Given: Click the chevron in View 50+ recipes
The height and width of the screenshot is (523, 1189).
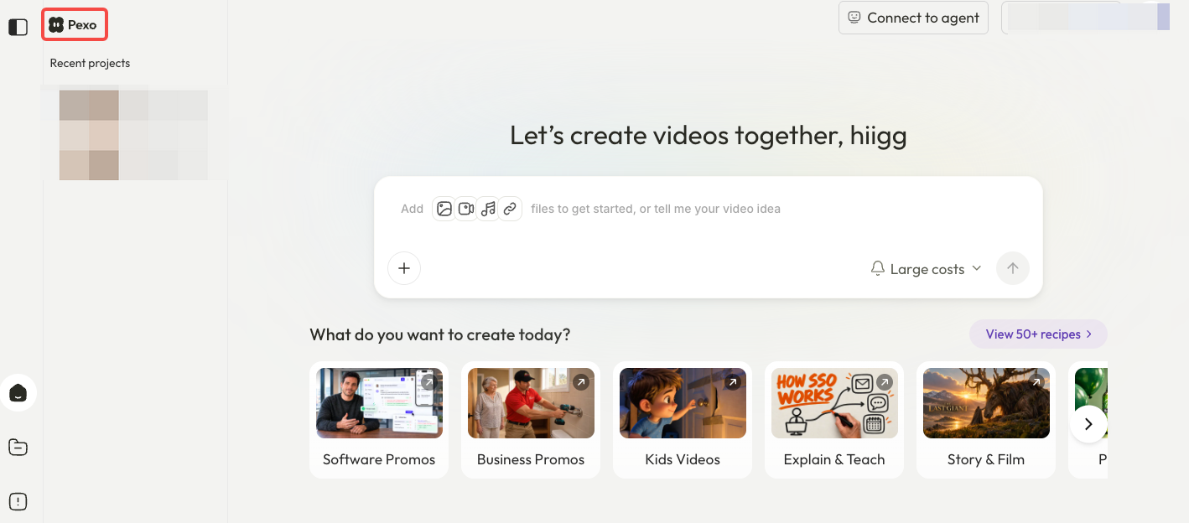Looking at the screenshot, I should [1088, 334].
